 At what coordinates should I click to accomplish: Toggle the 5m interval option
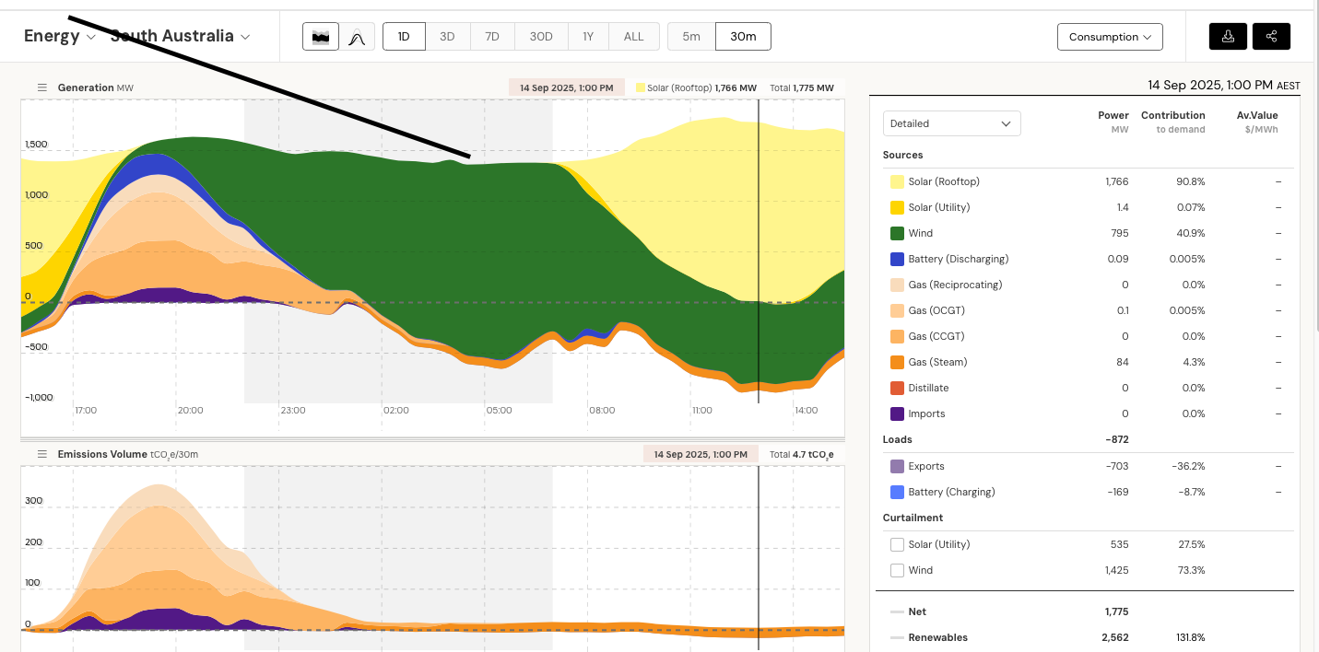[691, 37]
